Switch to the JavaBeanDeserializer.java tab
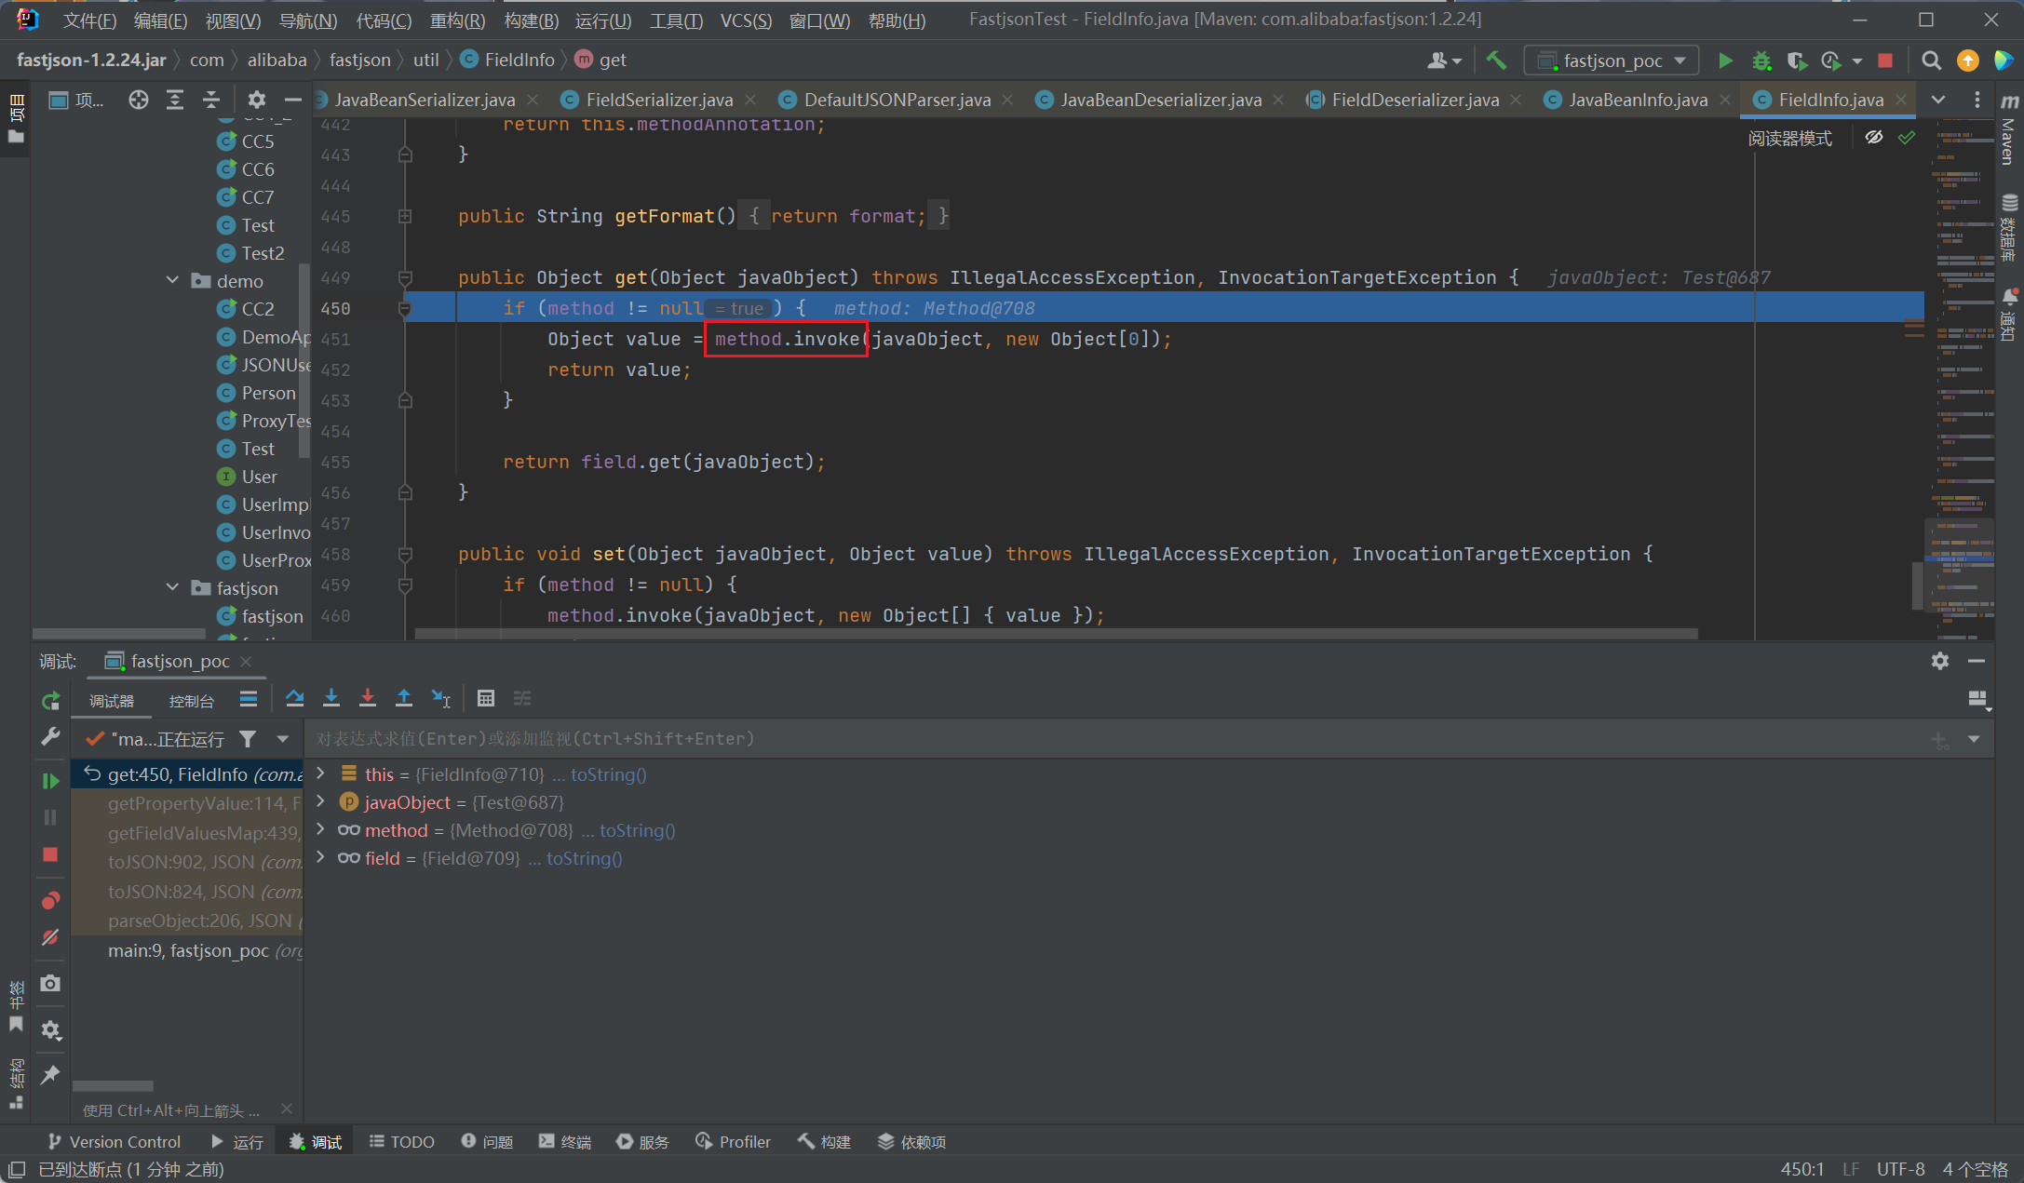This screenshot has width=2024, height=1183. [1160, 100]
